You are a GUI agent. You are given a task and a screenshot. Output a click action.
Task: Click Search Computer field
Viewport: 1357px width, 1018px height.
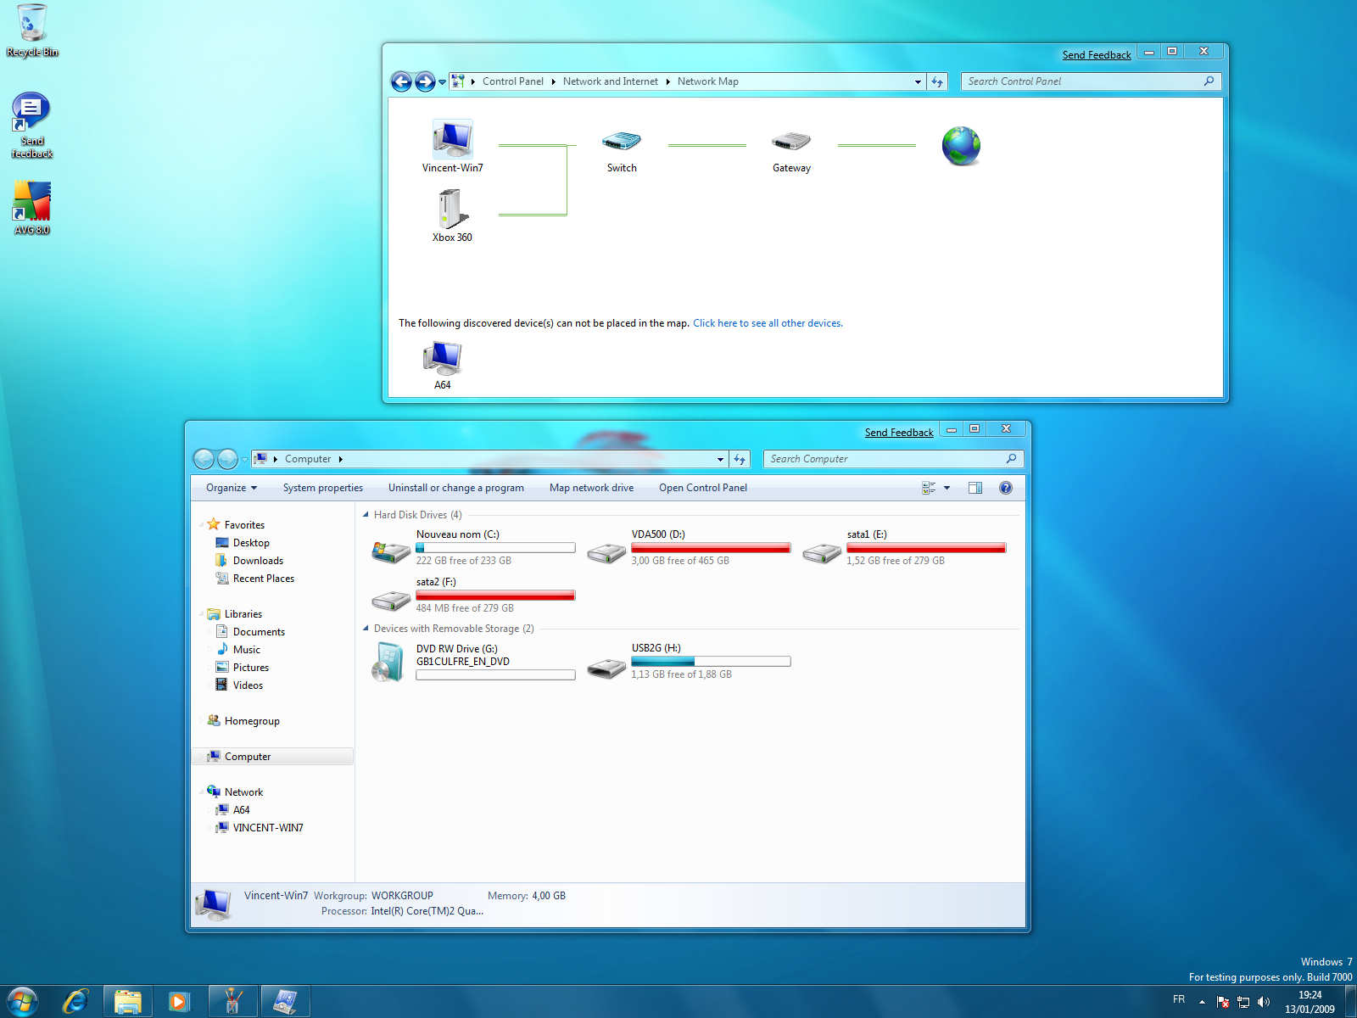pos(893,459)
